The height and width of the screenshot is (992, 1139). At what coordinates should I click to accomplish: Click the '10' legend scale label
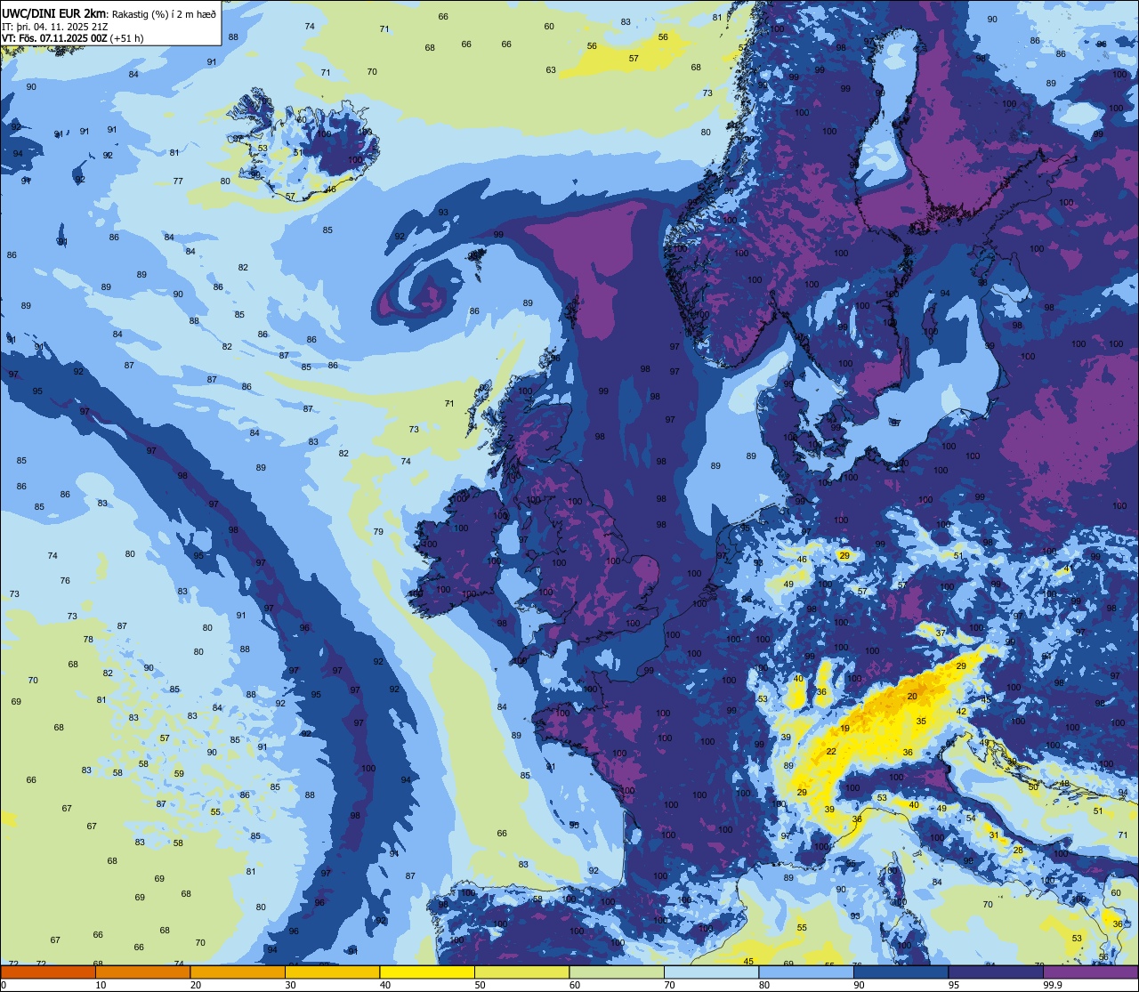coord(101,985)
